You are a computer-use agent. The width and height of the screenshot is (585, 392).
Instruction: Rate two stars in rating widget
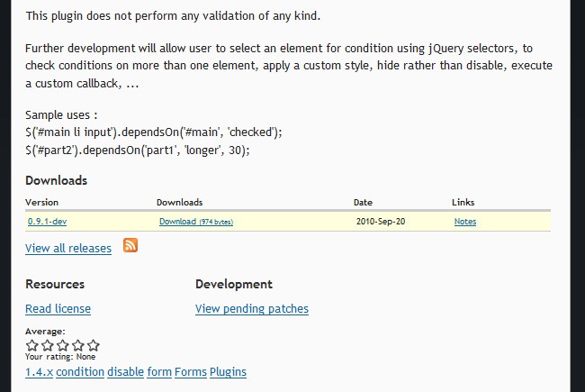tap(48, 345)
